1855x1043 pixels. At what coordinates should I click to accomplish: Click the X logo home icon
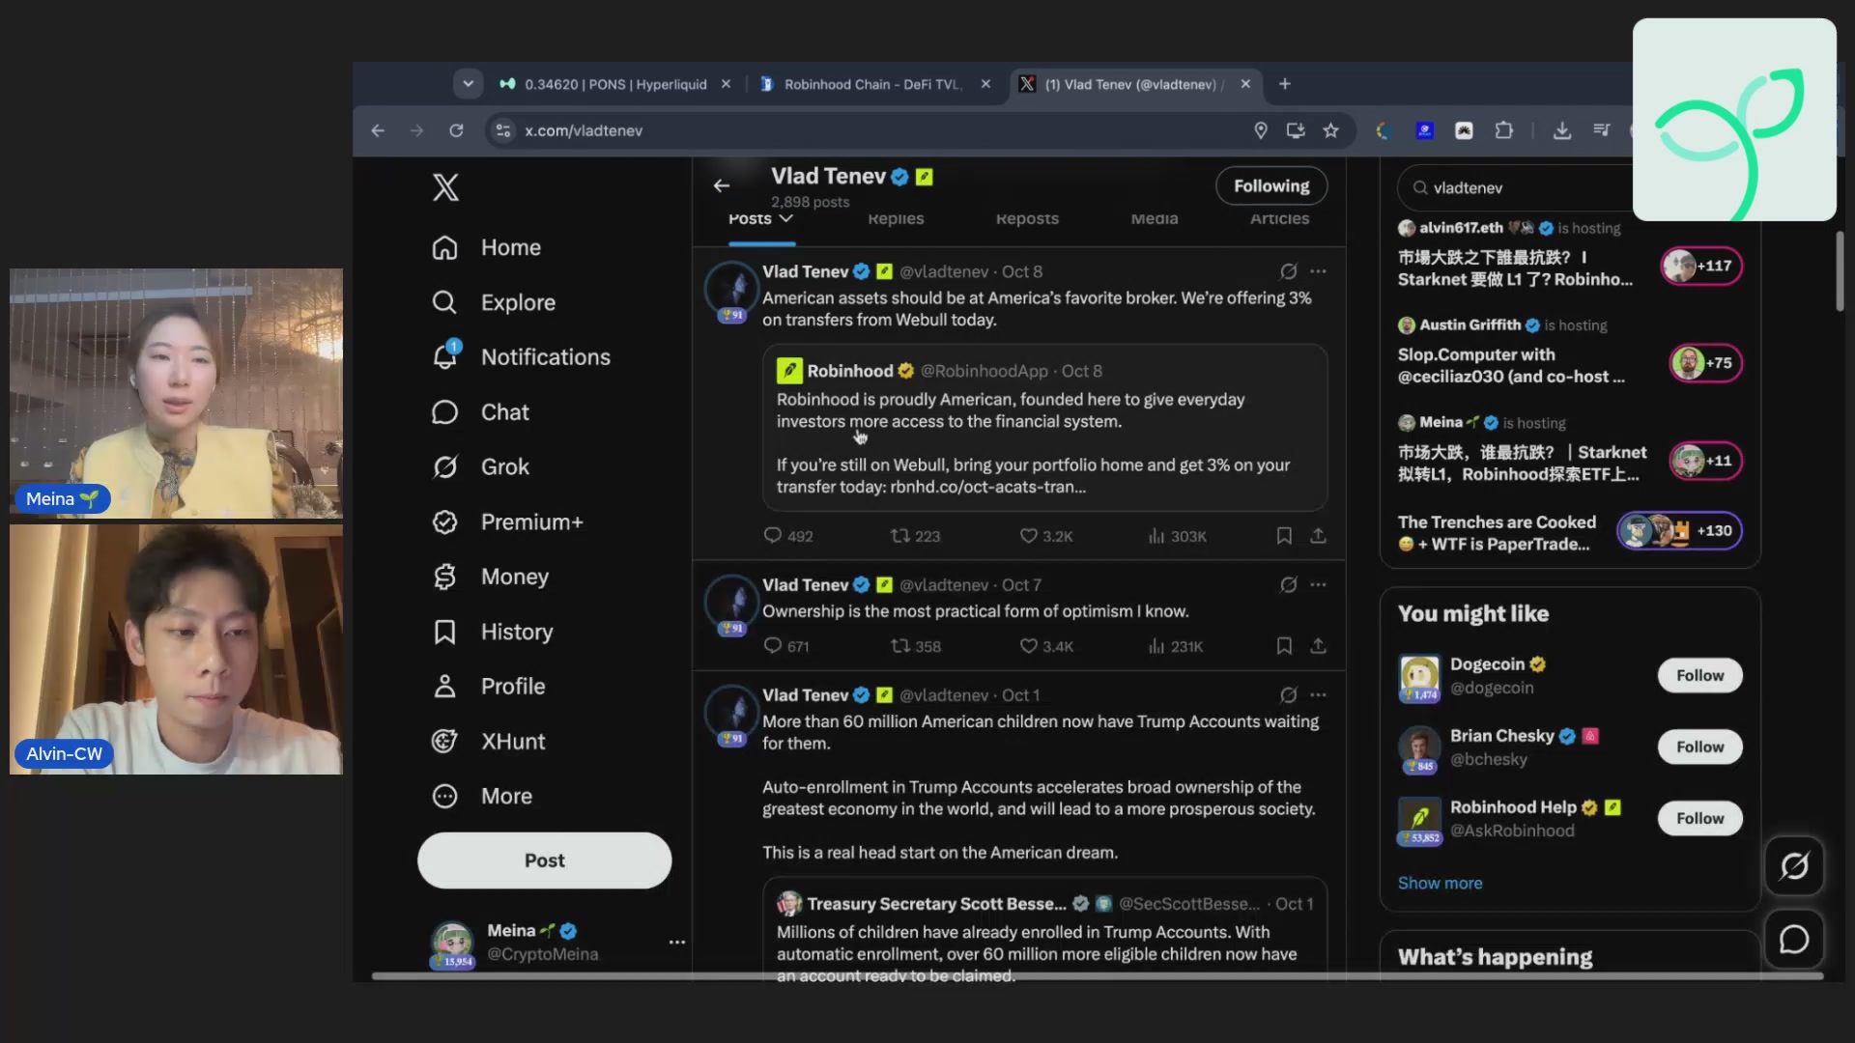445,187
